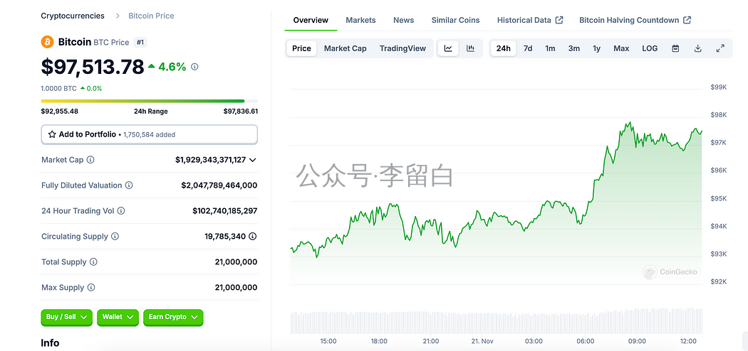The height and width of the screenshot is (351, 748).
Task: Click Bitcoin Price breadcrumb
Action: pyautogui.click(x=151, y=16)
